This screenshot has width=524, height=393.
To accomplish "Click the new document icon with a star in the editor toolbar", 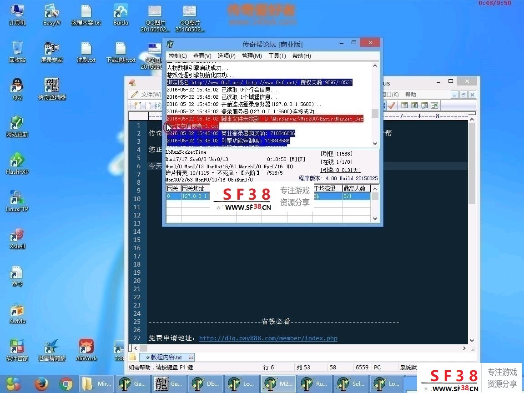I will point(138,106).
